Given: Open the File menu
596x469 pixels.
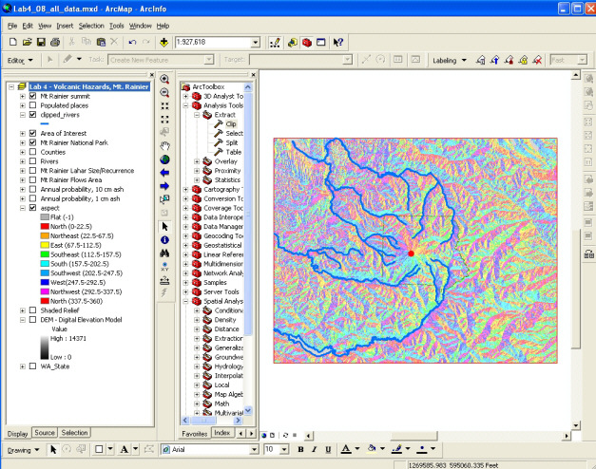Looking at the screenshot, I should point(12,26).
